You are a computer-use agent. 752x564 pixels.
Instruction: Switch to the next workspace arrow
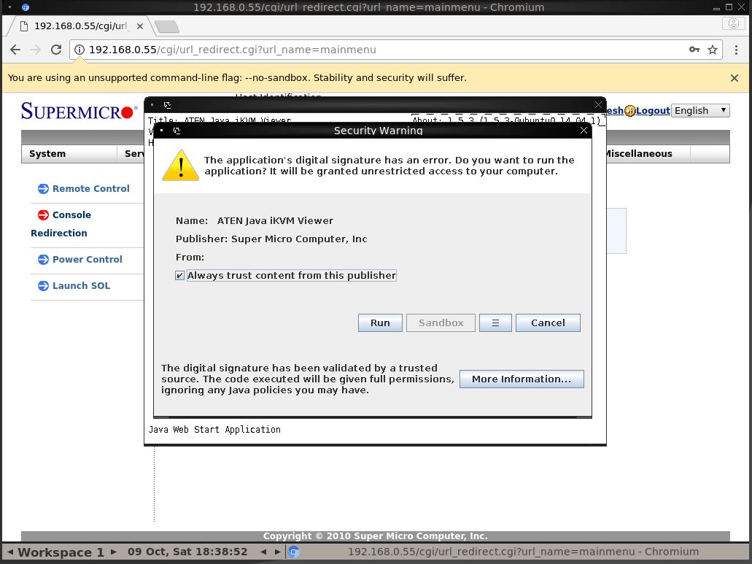coord(114,552)
